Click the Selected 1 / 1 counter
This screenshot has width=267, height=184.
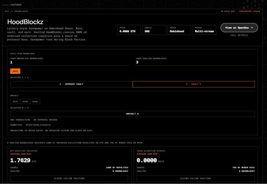[19, 77]
